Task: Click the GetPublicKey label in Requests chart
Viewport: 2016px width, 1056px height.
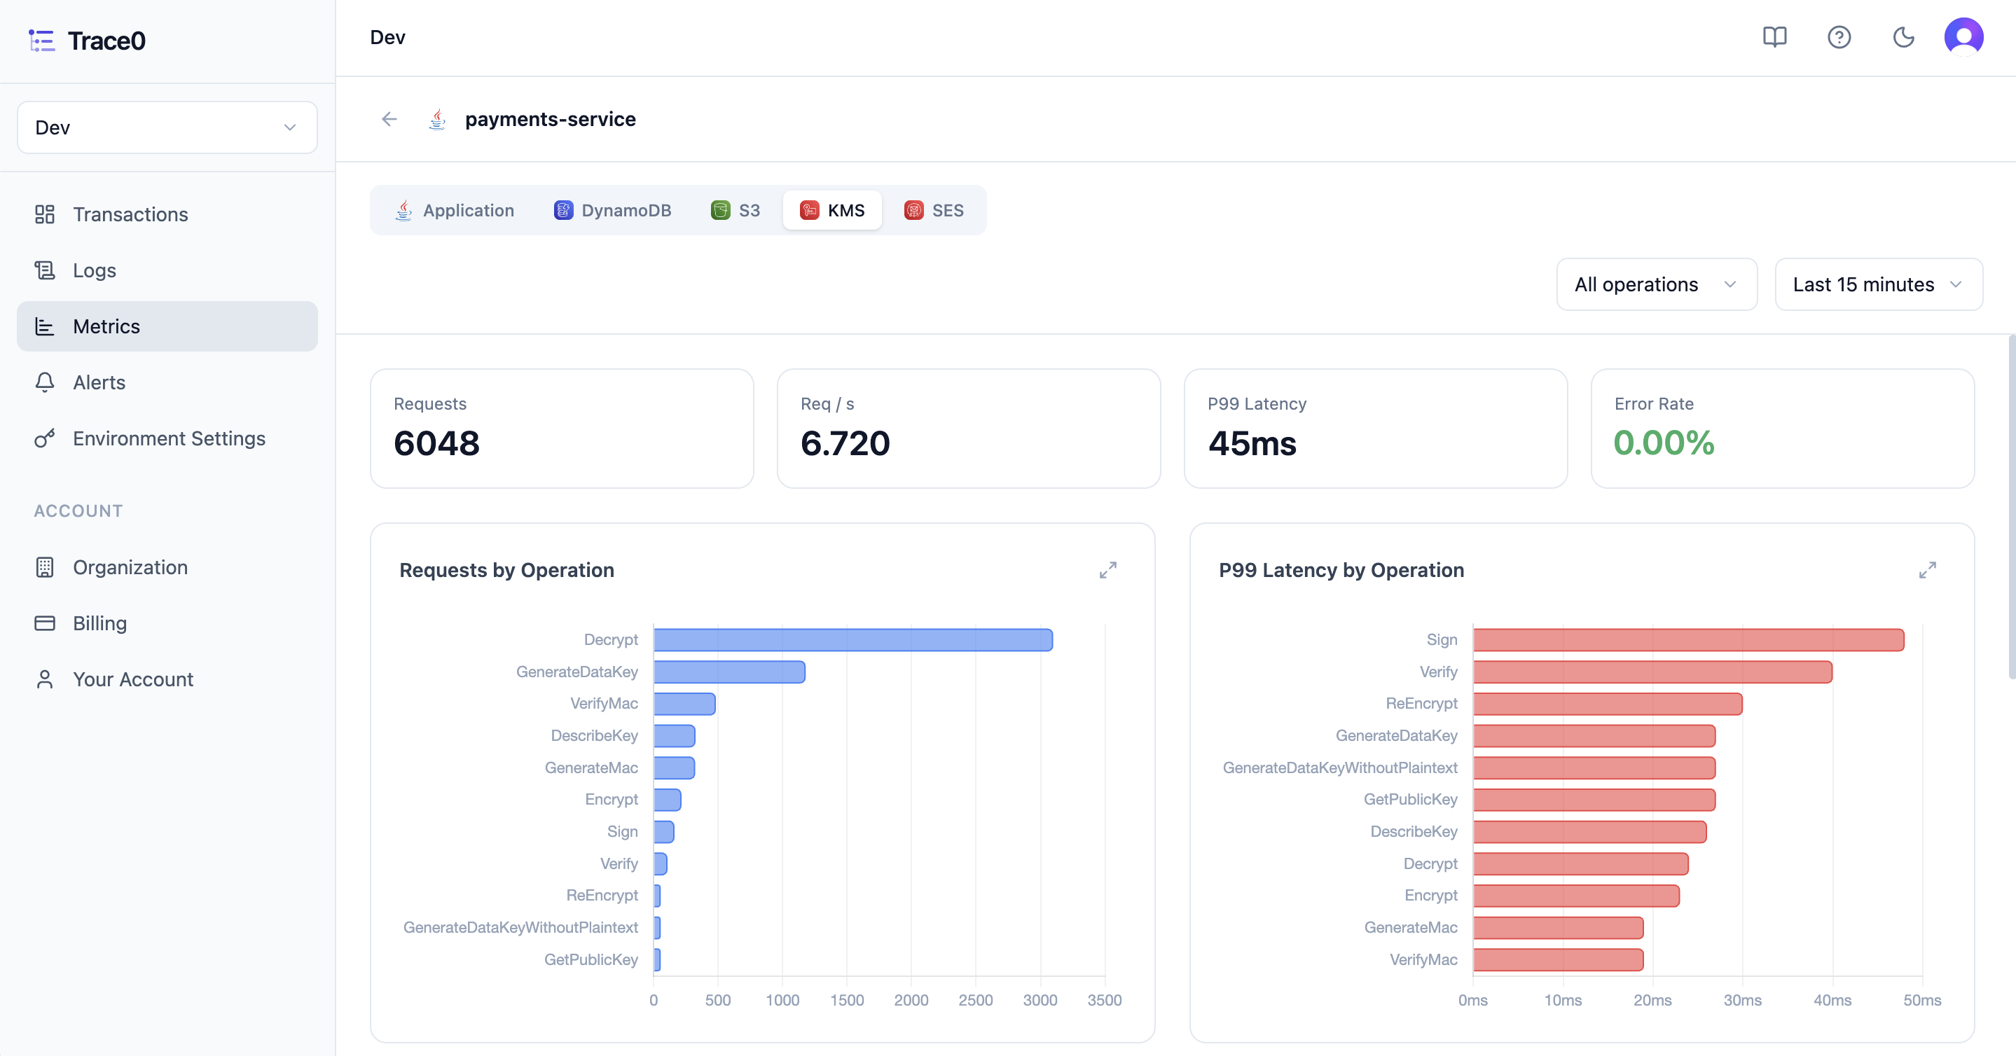Action: coord(591,960)
